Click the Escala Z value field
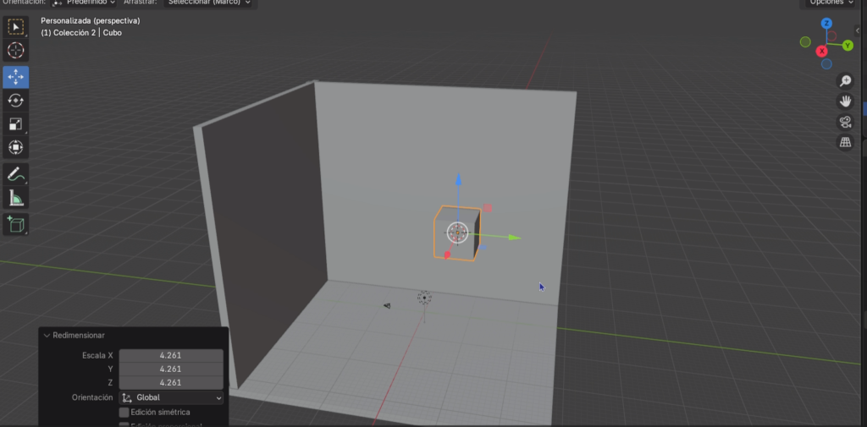 (x=171, y=382)
